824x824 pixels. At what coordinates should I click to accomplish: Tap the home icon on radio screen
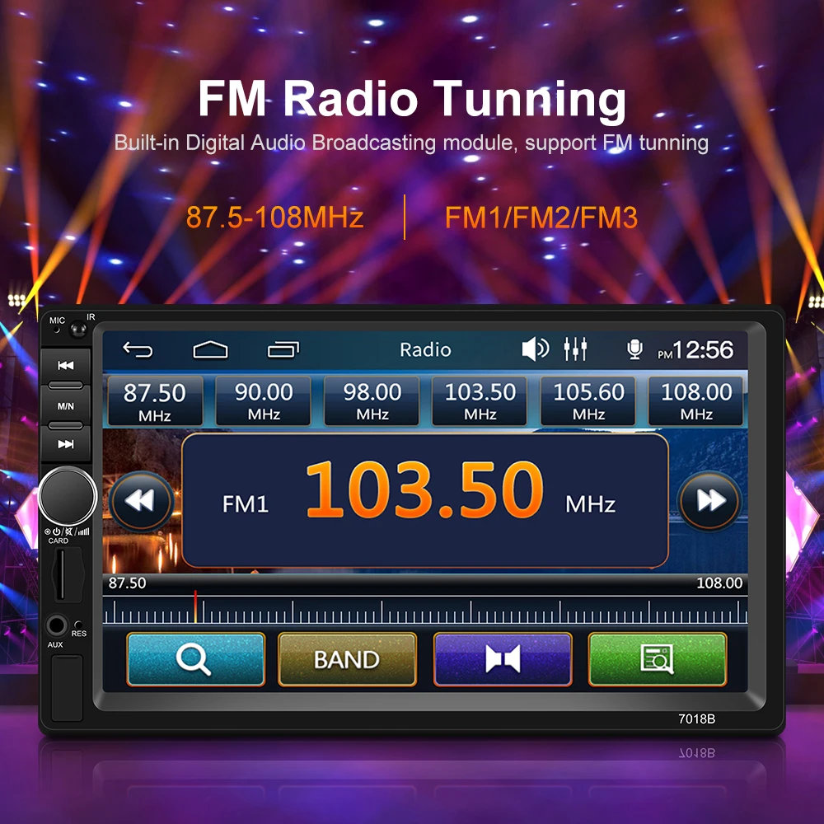pos(210,349)
